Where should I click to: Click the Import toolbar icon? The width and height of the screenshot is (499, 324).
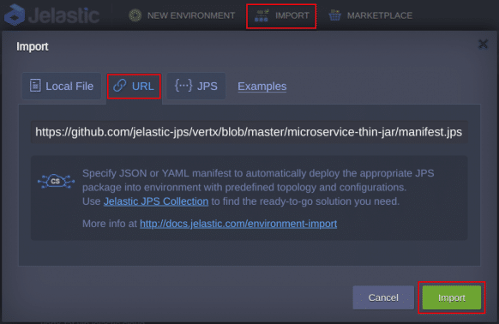262,15
